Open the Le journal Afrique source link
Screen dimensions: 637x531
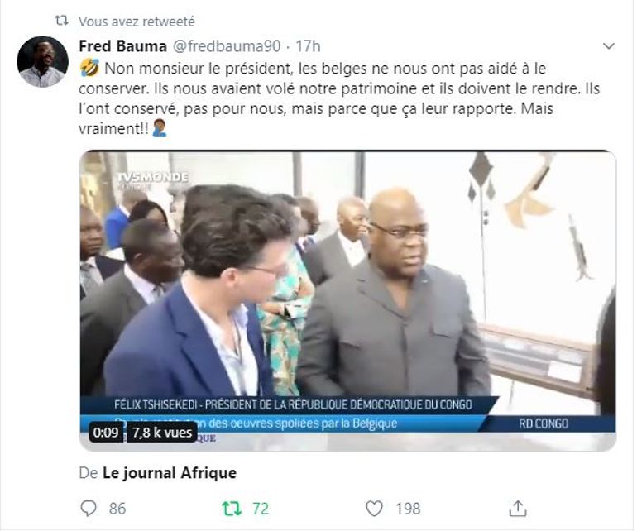pos(170,473)
